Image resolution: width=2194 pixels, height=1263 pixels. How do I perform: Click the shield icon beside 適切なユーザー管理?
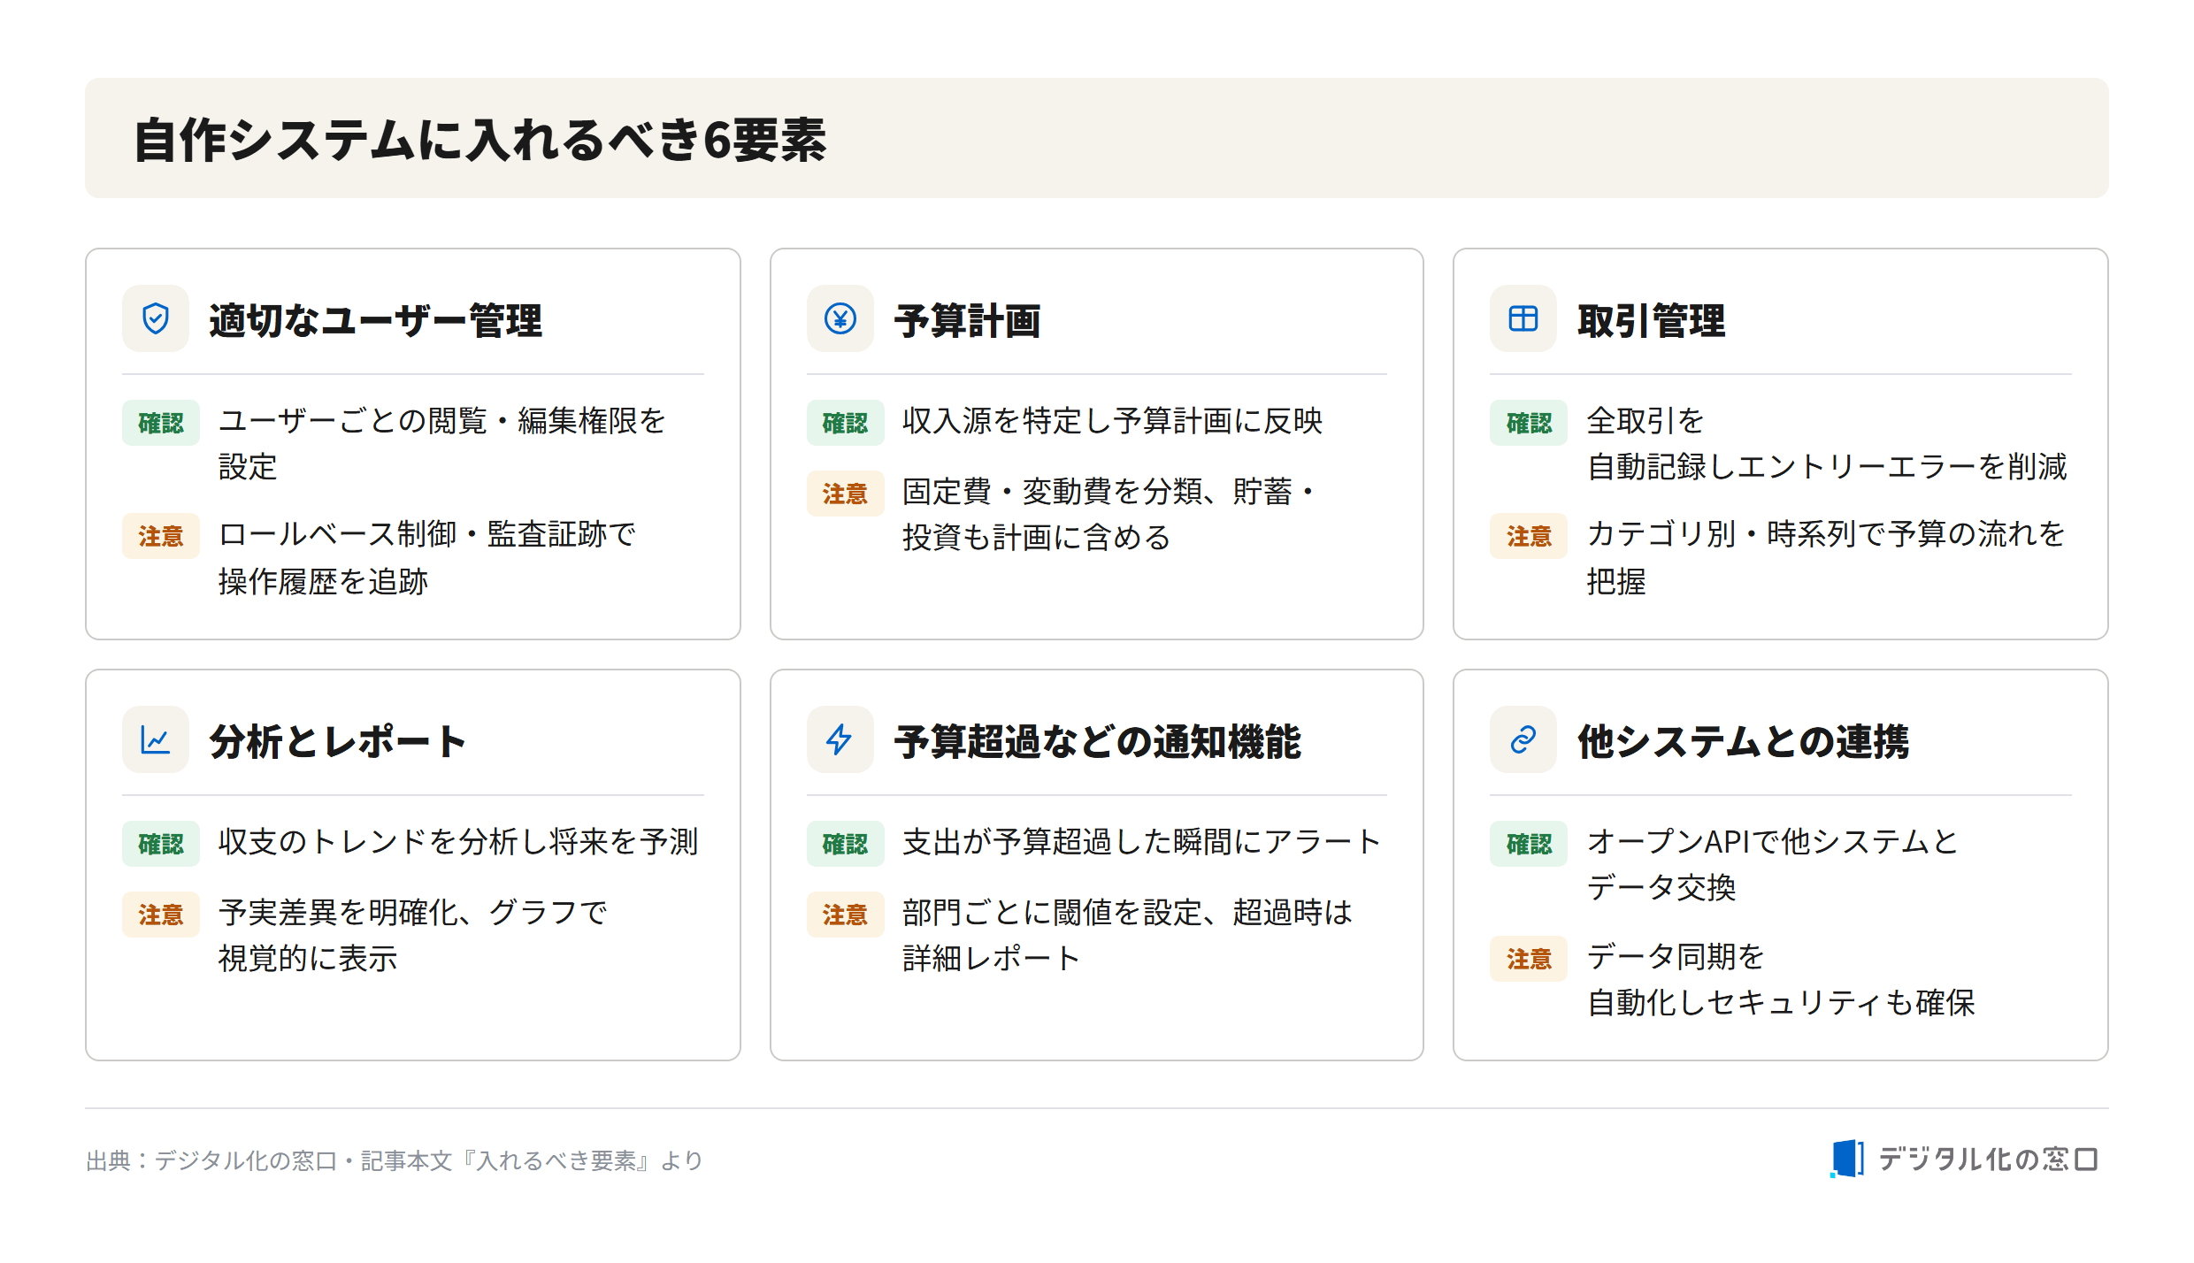156,318
